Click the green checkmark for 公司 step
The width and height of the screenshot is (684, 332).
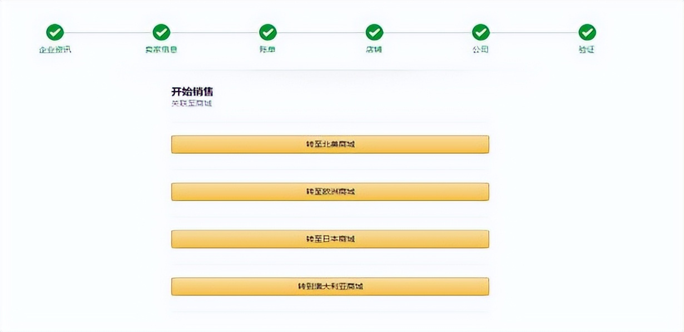click(480, 32)
